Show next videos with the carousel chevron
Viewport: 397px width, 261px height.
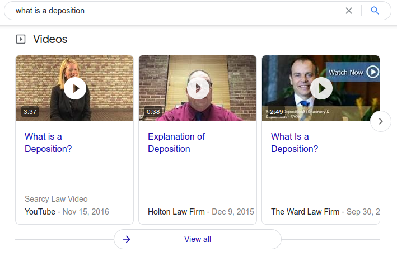[381, 121]
